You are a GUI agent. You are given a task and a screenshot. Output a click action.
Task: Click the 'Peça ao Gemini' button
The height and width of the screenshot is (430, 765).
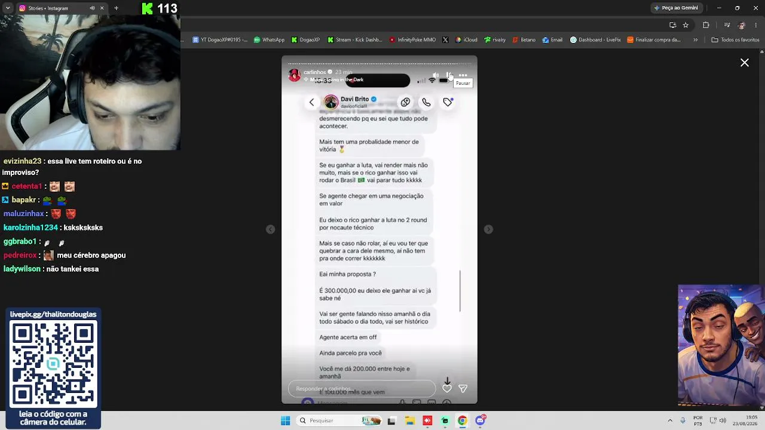tap(676, 8)
